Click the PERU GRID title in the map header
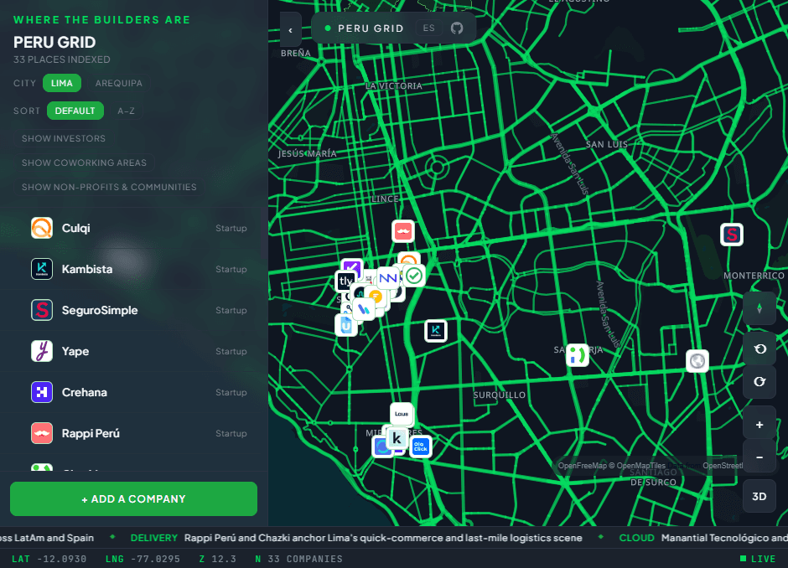788x568 pixels. [371, 28]
